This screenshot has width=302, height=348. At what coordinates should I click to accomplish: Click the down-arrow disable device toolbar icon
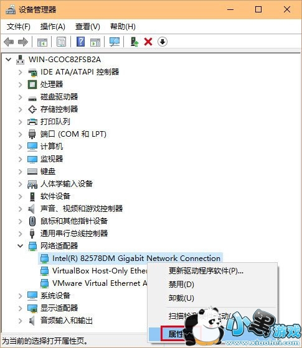(163, 42)
